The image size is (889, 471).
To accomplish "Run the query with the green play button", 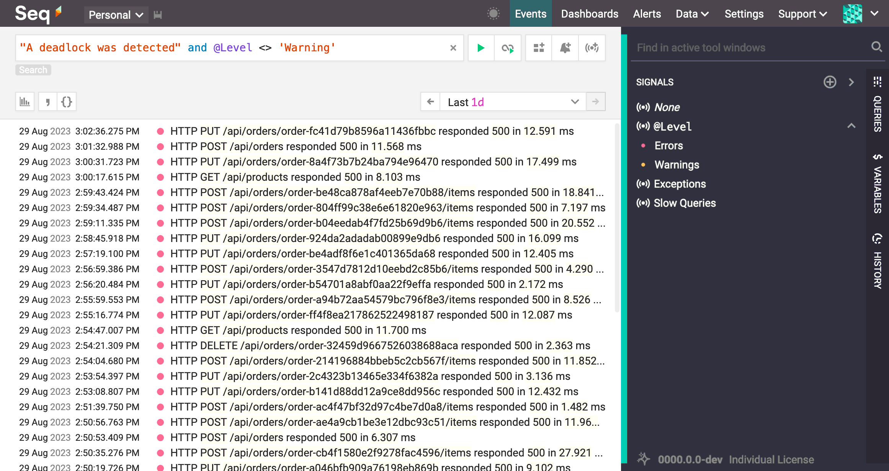I will tap(481, 48).
